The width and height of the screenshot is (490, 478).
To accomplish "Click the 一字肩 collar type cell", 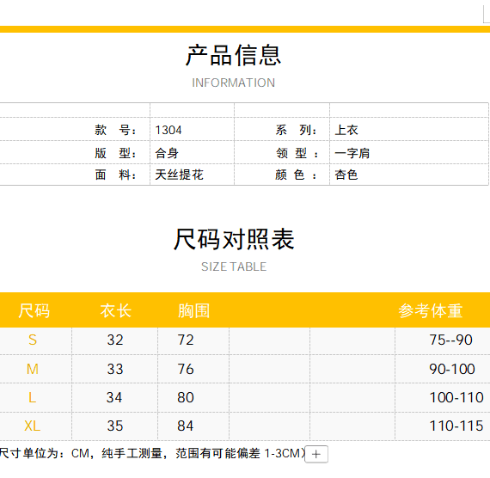I will pos(408,153).
